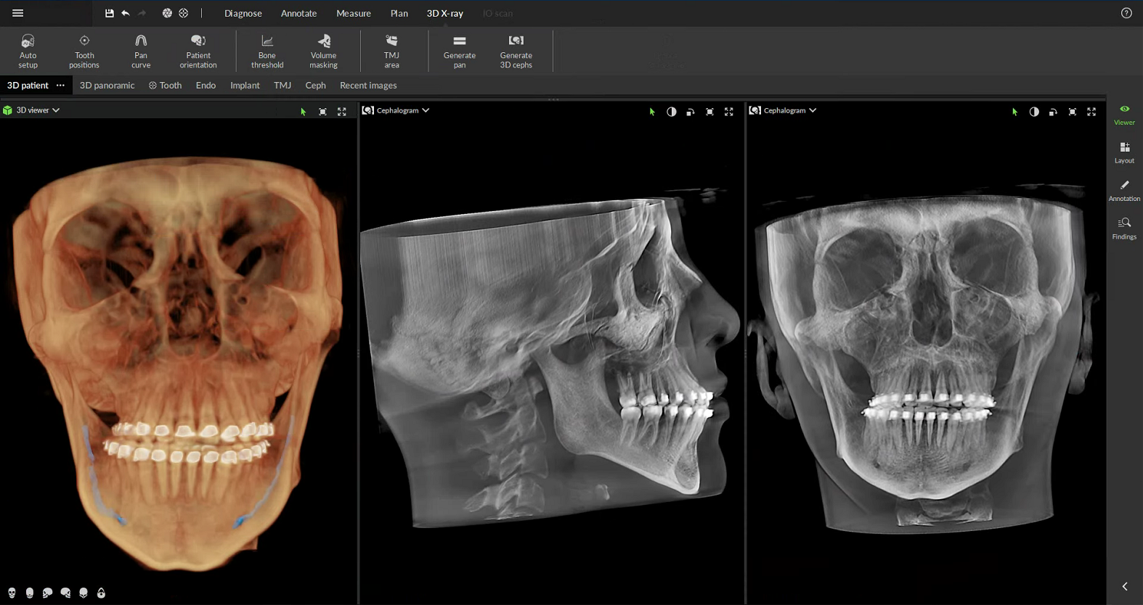Open the help question mark icon
Viewport: 1143px width, 605px height.
pos(1126,13)
